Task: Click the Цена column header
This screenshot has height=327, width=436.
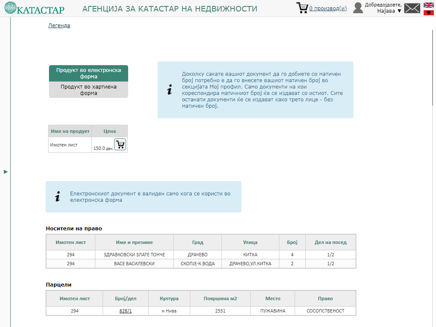Action: click(x=109, y=131)
